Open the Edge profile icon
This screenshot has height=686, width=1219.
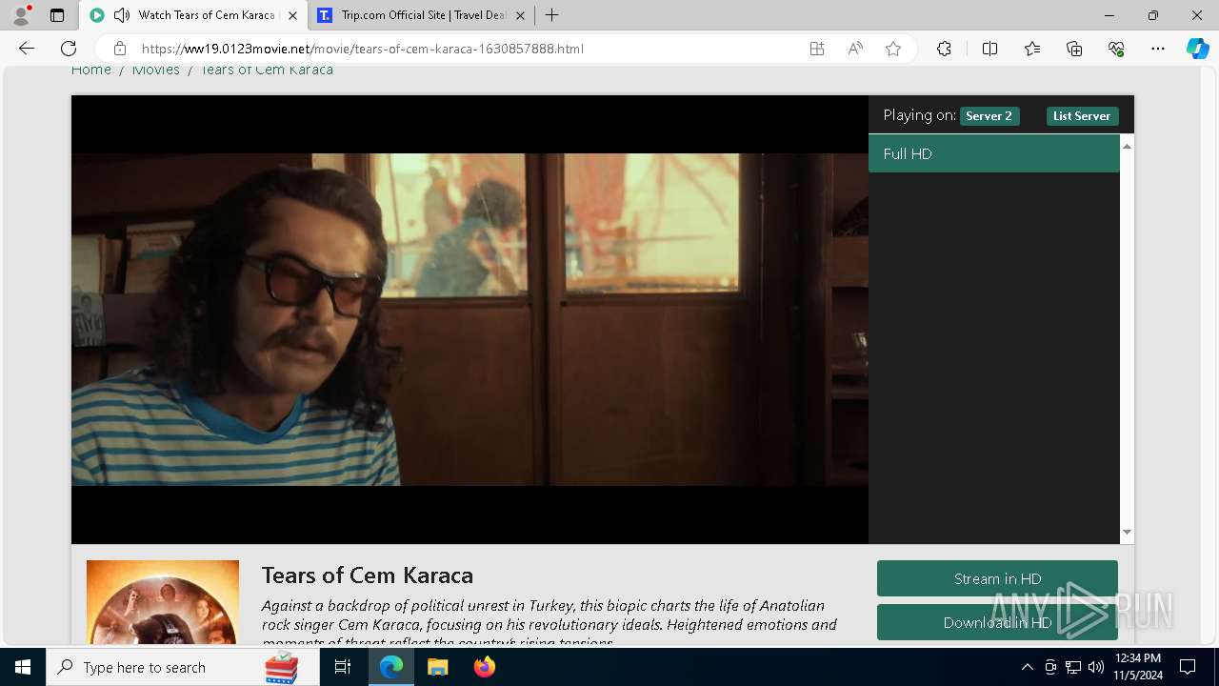[x=21, y=15]
